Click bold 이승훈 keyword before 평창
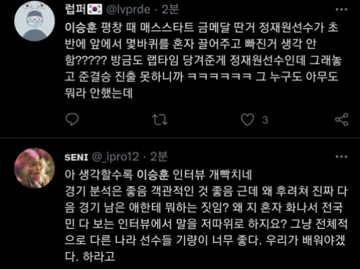 (x=80, y=27)
